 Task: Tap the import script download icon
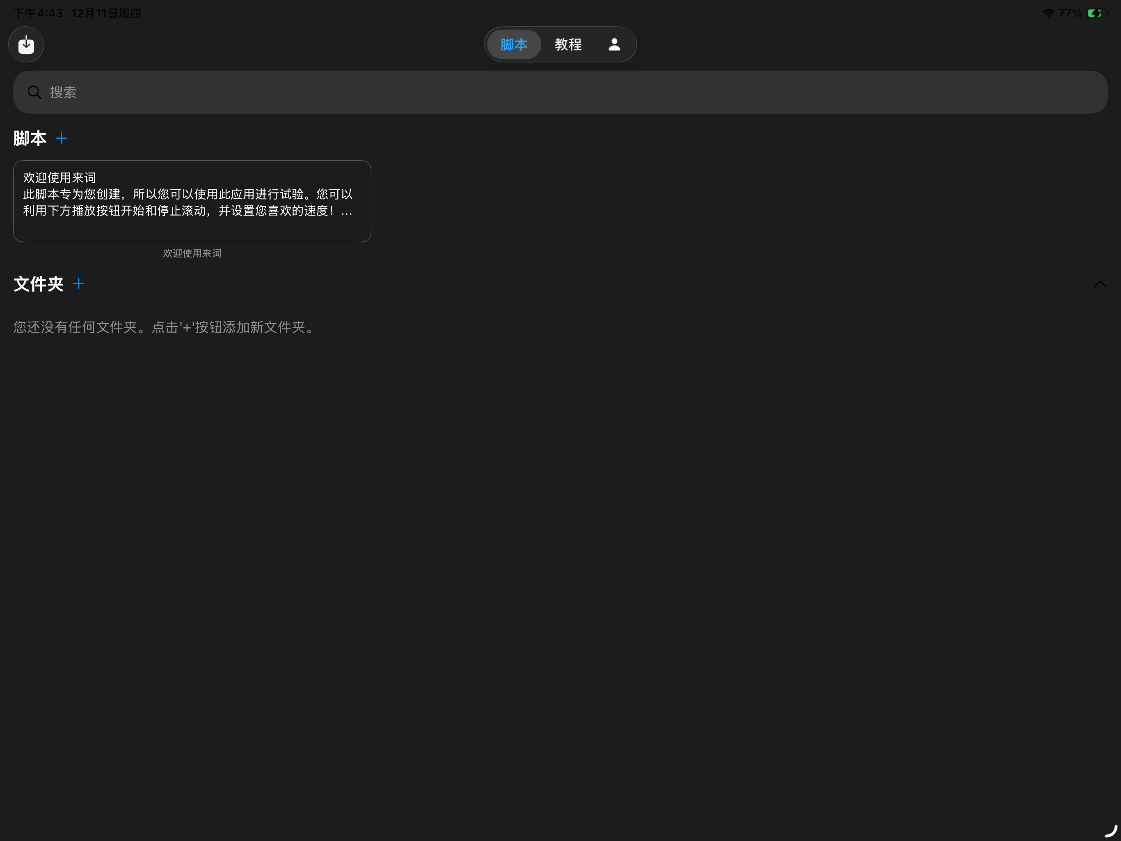point(26,45)
